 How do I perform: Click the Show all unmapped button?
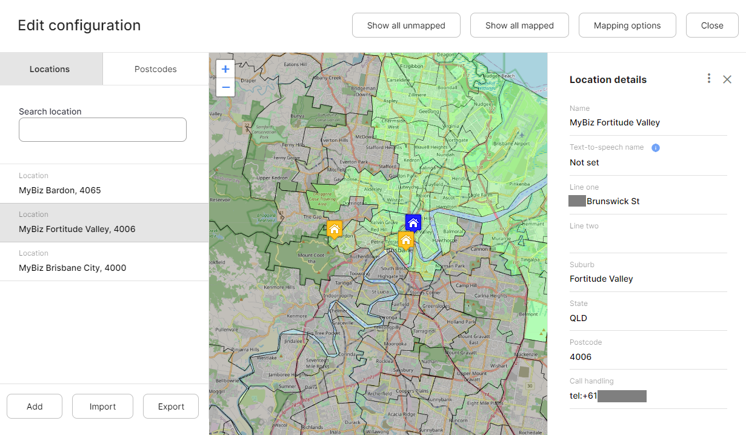[x=406, y=25]
